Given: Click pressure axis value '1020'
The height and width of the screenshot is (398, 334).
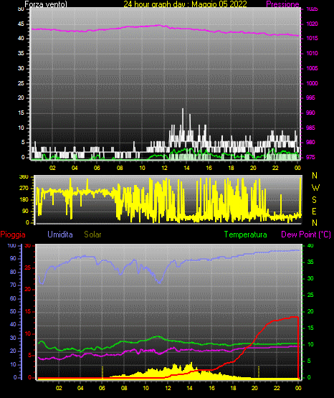Looking at the screenshot, I should (x=312, y=24).
